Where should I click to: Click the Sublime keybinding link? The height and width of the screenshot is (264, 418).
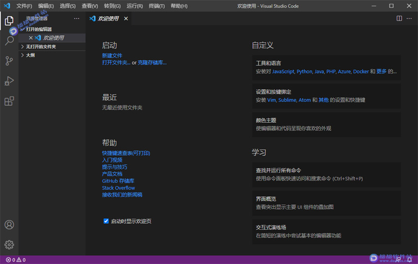click(287, 100)
